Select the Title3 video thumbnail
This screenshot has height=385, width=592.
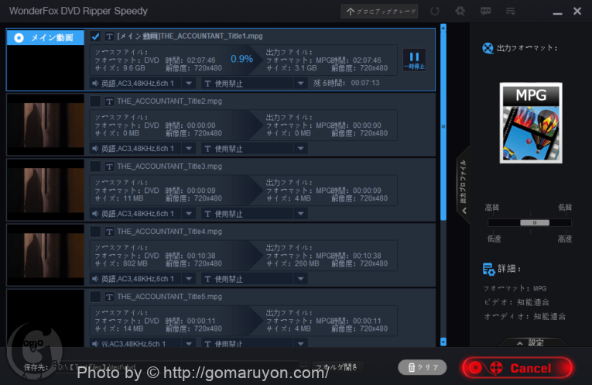point(46,190)
